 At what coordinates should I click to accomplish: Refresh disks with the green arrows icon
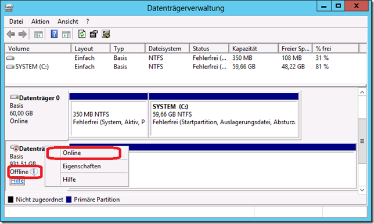point(82,34)
